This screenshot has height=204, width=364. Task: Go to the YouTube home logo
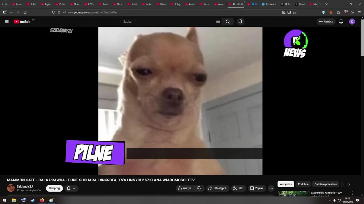tap(22, 22)
